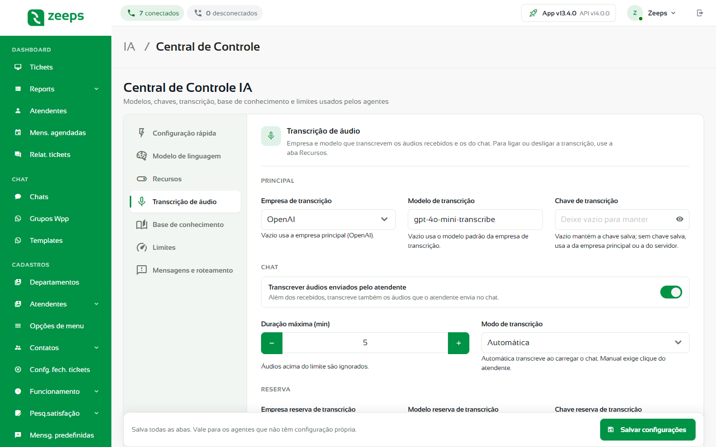Click the phone icon in the 7 conectados badge

[x=131, y=13]
